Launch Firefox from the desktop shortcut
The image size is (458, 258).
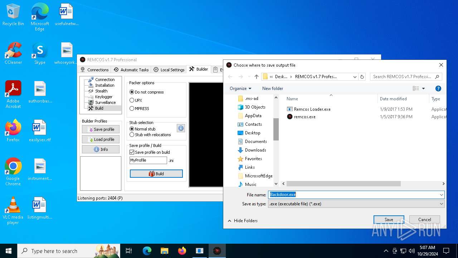[x=13, y=131]
